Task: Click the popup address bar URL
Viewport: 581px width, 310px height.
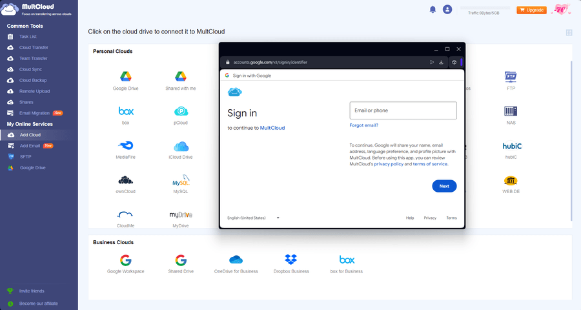Action: [x=270, y=62]
